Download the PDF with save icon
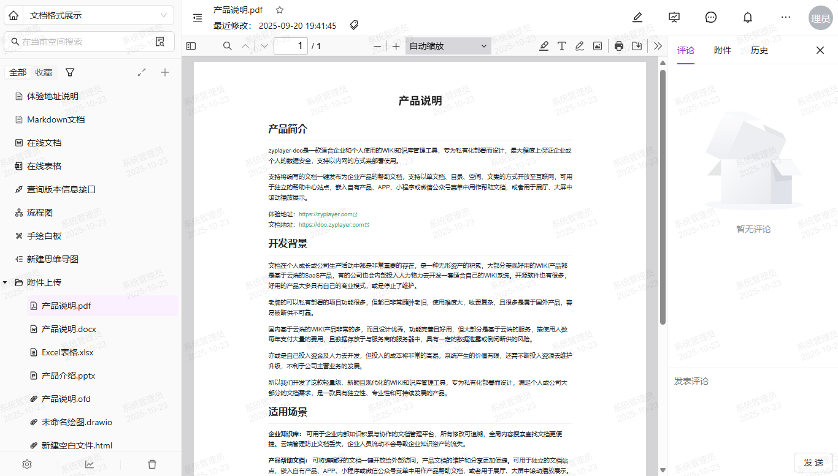838x476 pixels. 637,46
